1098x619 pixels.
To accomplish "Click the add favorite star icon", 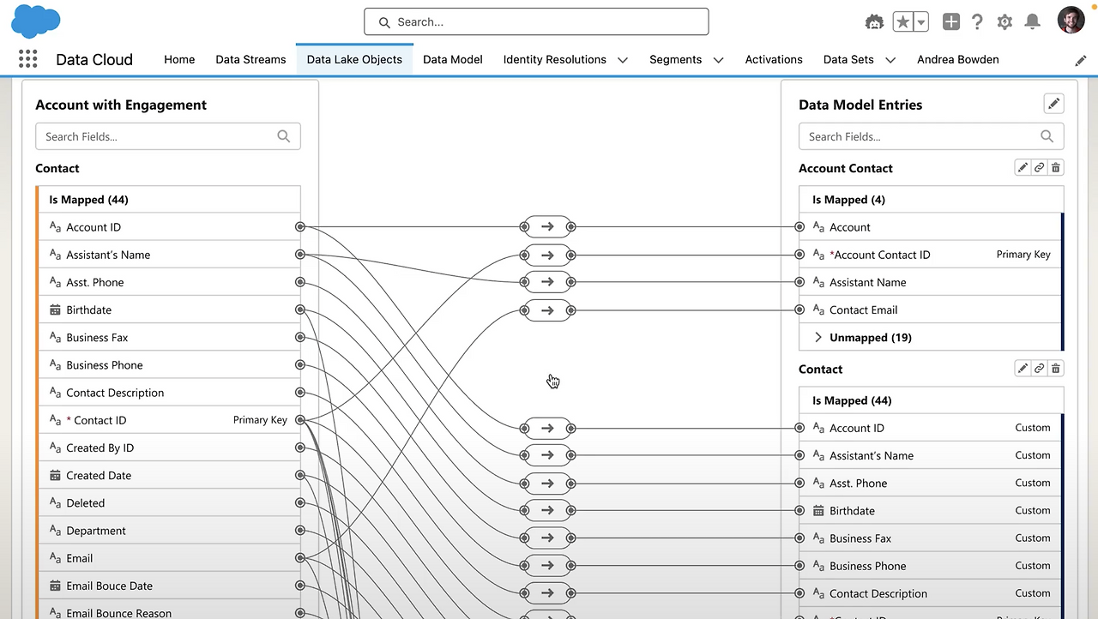I will (903, 21).
